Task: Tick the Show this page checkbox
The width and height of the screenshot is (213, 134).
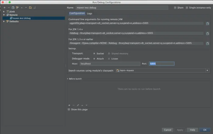Action: click(69, 109)
